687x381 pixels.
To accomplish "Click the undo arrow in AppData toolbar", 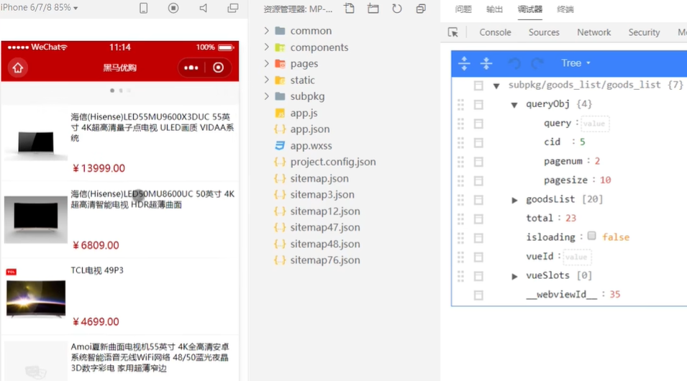I will pyautogui.click(x=514, y=63).
